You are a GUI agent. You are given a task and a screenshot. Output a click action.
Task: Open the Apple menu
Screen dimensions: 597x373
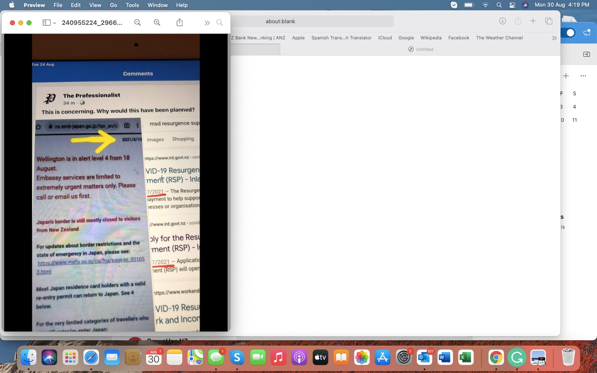click(x=12, y=5)
